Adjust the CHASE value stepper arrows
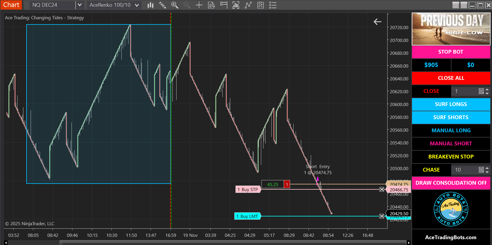Screen dimensions: 492x245 click(487, 170)
